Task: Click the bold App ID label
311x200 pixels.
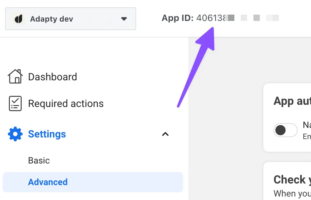Action: click(x=177, y=18)
